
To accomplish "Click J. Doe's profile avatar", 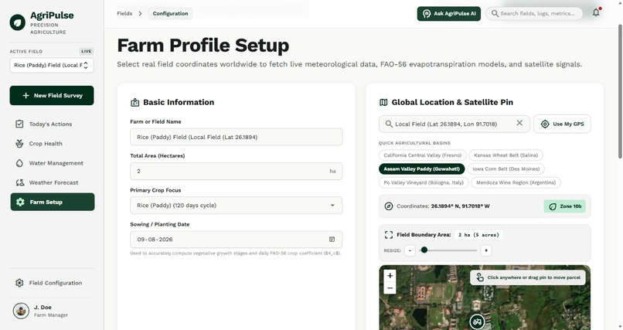I will (x=21, y=311).
